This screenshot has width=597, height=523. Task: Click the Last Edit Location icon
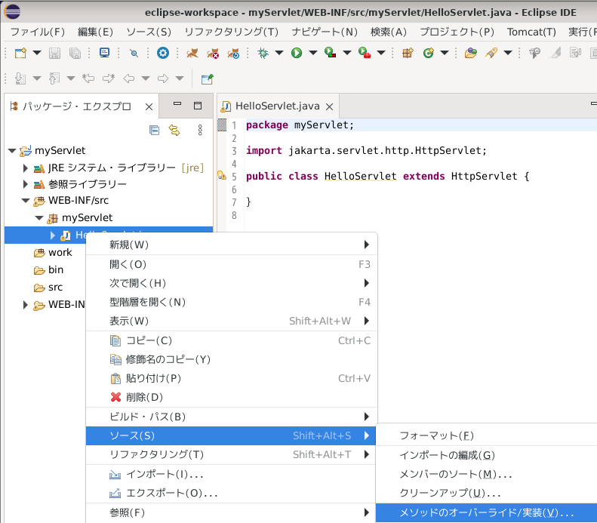tap(88, 78)
